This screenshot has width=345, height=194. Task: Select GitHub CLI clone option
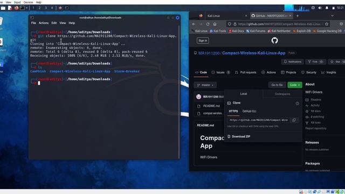[249, 112]
